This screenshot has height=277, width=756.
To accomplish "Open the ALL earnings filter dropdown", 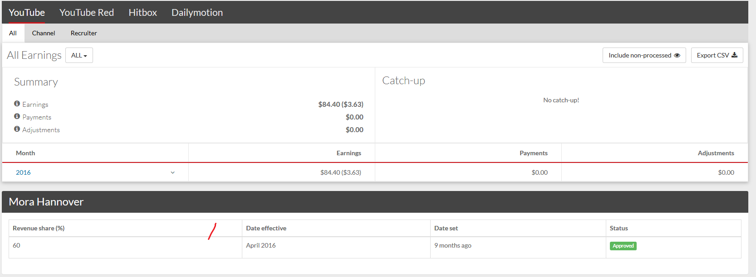I will point(79,55).
